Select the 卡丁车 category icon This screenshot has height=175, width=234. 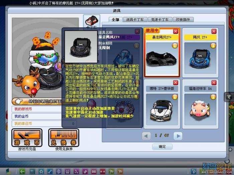pos(92,22)
